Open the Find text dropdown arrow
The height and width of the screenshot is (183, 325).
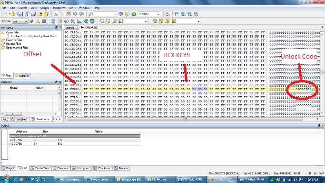tap(116, 14)
